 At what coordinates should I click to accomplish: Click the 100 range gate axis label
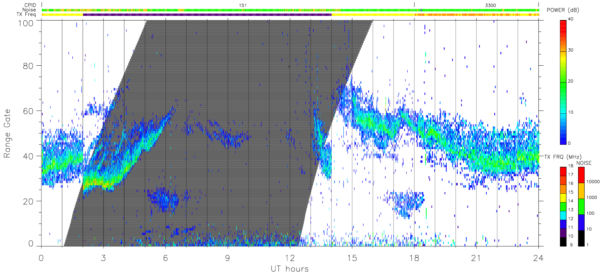[26, 23]
